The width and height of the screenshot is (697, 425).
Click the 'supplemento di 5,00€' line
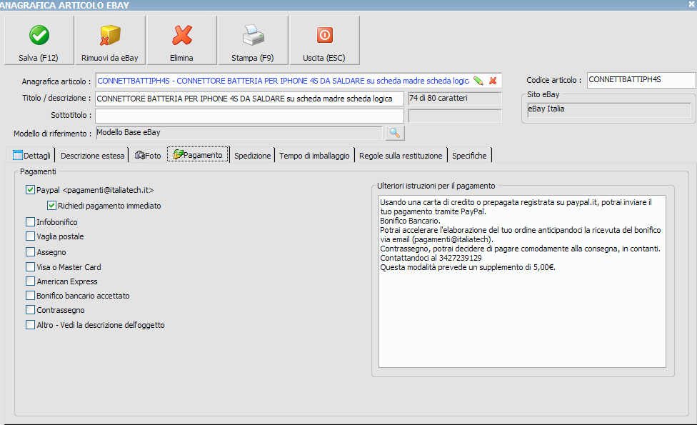(468, 267)
